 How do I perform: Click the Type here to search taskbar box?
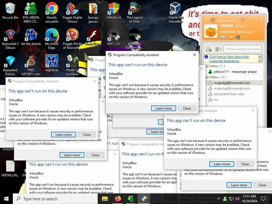55,199
